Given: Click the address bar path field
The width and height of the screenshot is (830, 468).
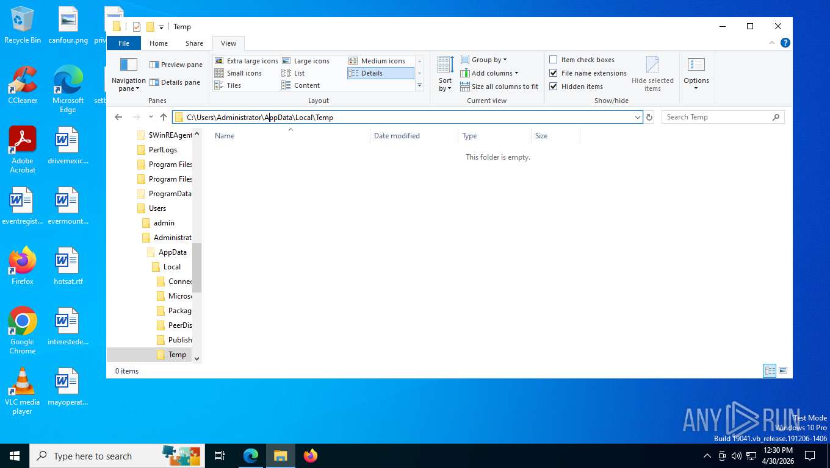Looking at the screenshot, I should 407,117.
